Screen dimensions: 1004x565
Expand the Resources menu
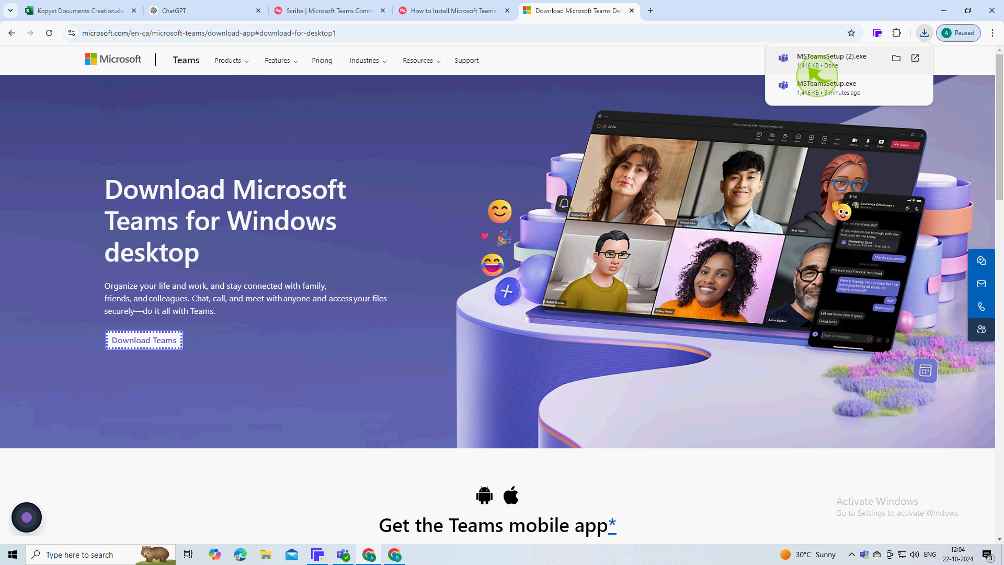(421, 61)
